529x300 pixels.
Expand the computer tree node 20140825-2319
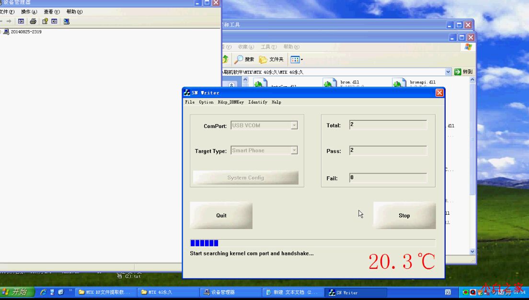click(1, 32)
